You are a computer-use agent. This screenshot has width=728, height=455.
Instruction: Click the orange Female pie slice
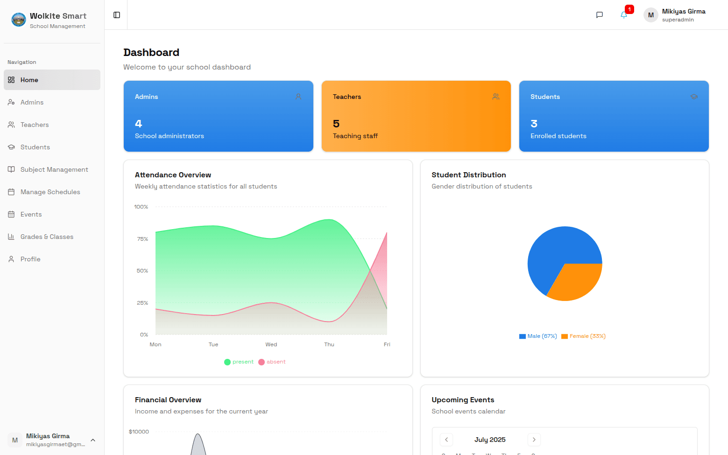[578, 281]
